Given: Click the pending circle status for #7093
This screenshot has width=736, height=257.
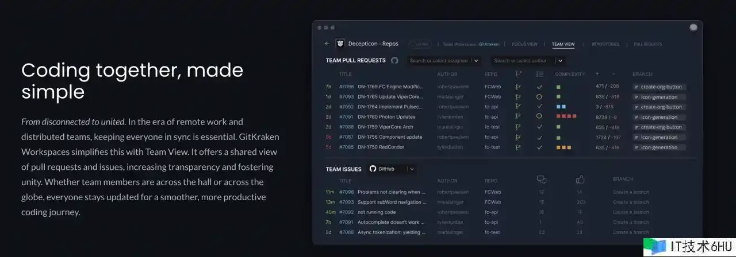Looking at the screenshot, I should [539, 97].
